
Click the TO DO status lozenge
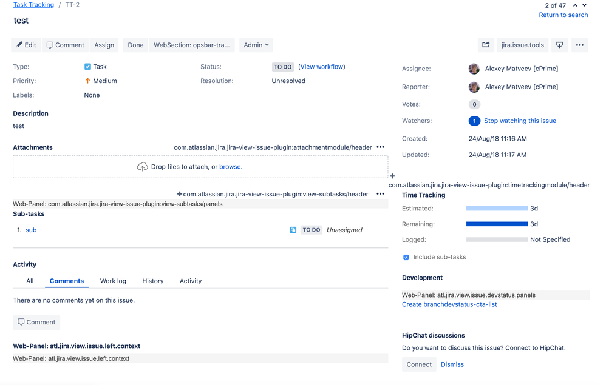pyautogui.click(x=282, y=67)
